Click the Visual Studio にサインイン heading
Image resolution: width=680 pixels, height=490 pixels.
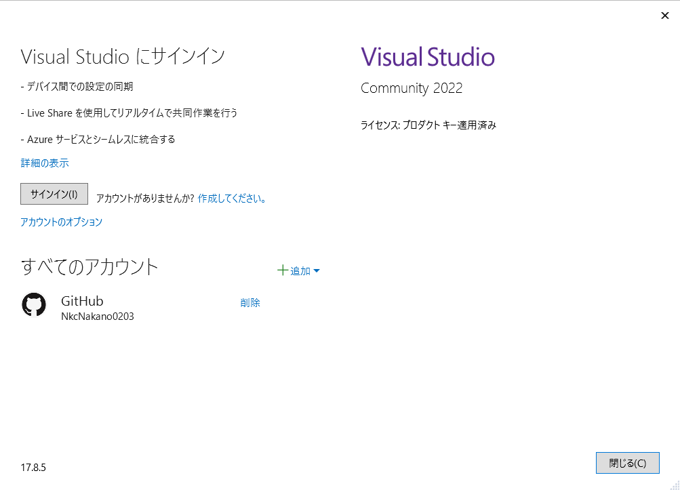click(123, 57)
